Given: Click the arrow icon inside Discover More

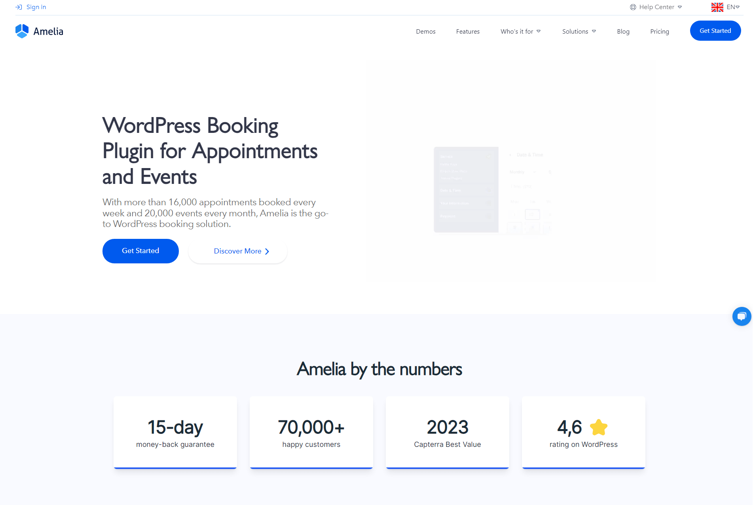Looking at the screenshot, I should [x=267, y=251].
